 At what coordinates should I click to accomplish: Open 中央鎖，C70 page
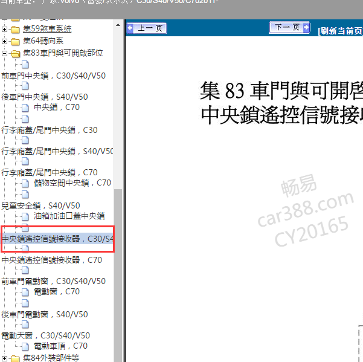pos(57,107)
